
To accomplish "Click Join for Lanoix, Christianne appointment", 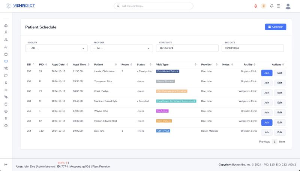I will pos(267,73).
